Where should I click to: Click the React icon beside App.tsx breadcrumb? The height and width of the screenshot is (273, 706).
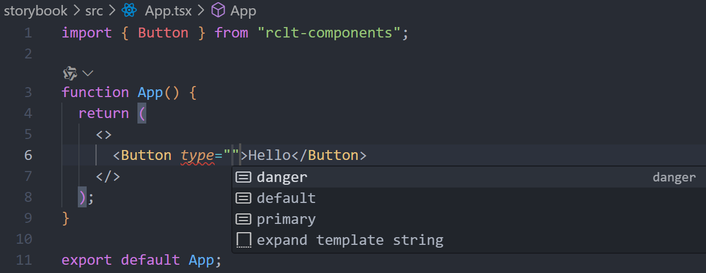[x=129, y=10]
